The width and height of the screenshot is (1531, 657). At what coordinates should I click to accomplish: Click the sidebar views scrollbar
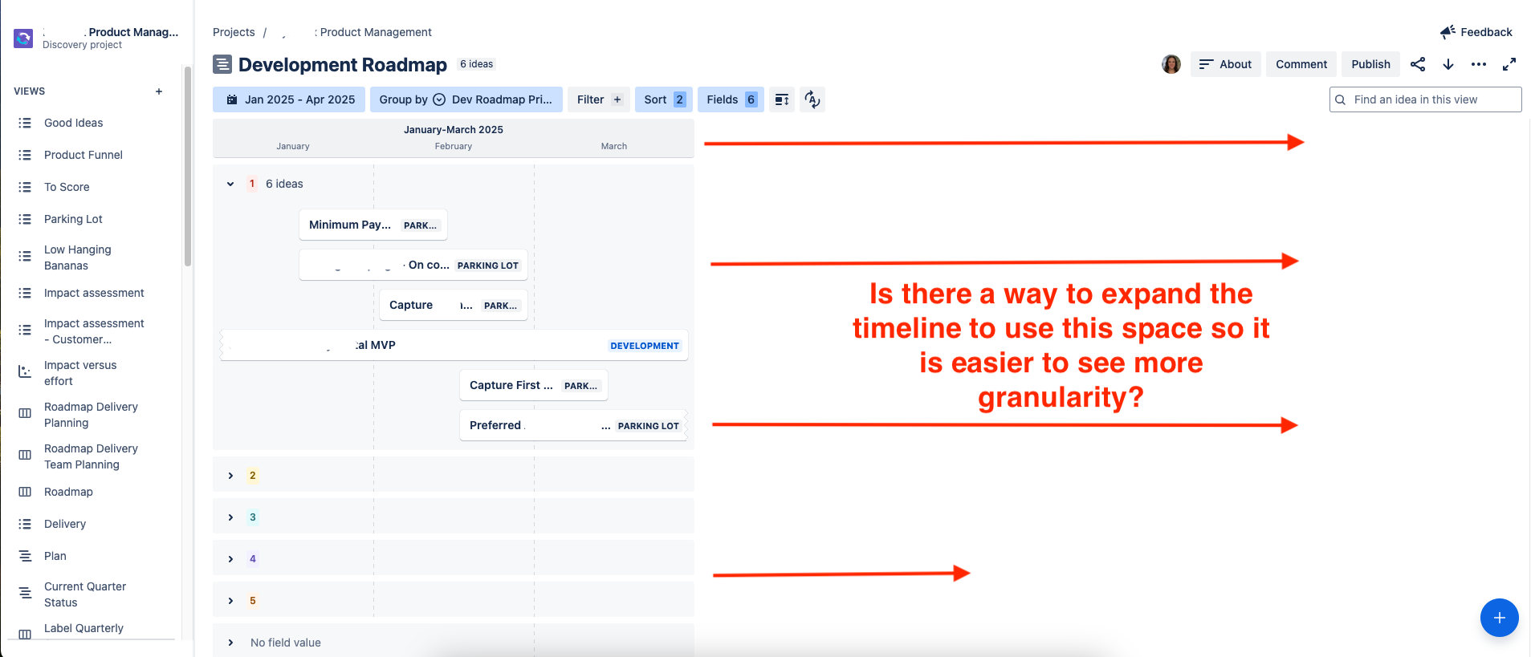188,165
